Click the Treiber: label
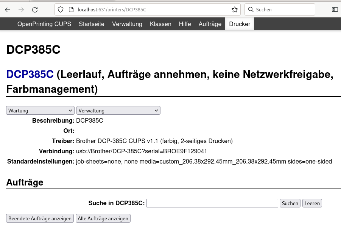Viewport: 341px width, 226px height. [63, 141]
